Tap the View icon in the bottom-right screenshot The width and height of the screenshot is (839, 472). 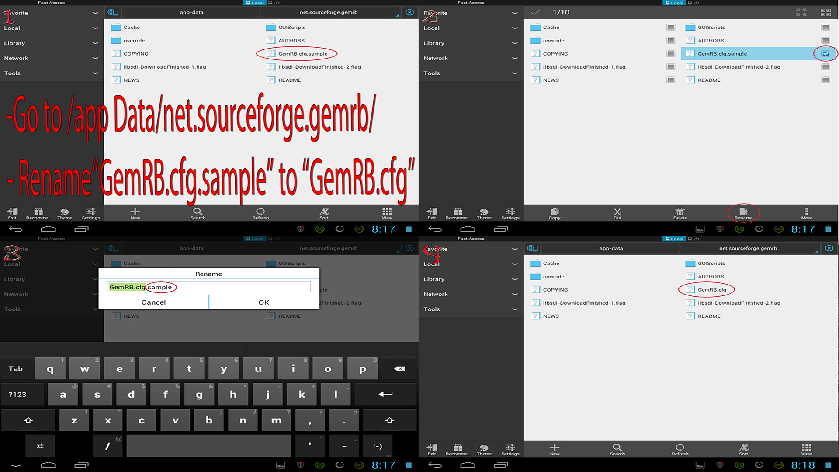pos(807,449)
